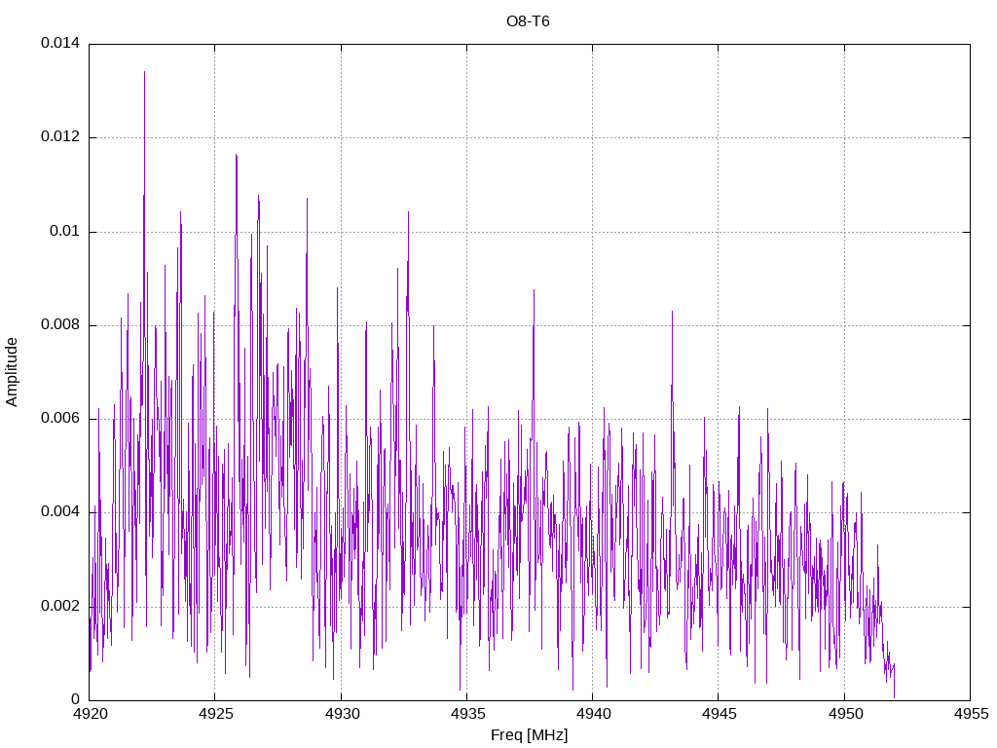Click the 4955 x-axis tick label
Screen dimensions: 997x748
971,714
